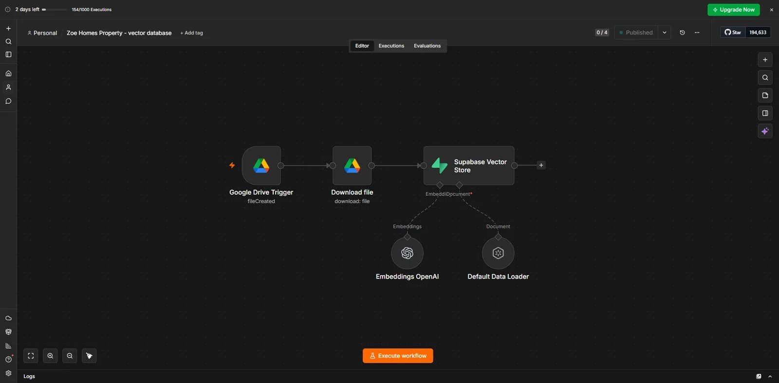
Task: Open canvas node search magnifier
Action: tap(765, 78)
